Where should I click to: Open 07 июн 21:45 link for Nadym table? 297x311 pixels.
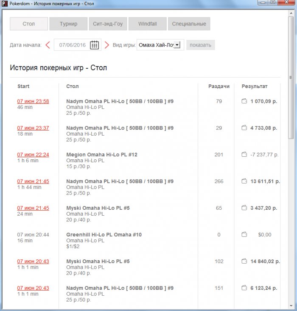point(33,181)
